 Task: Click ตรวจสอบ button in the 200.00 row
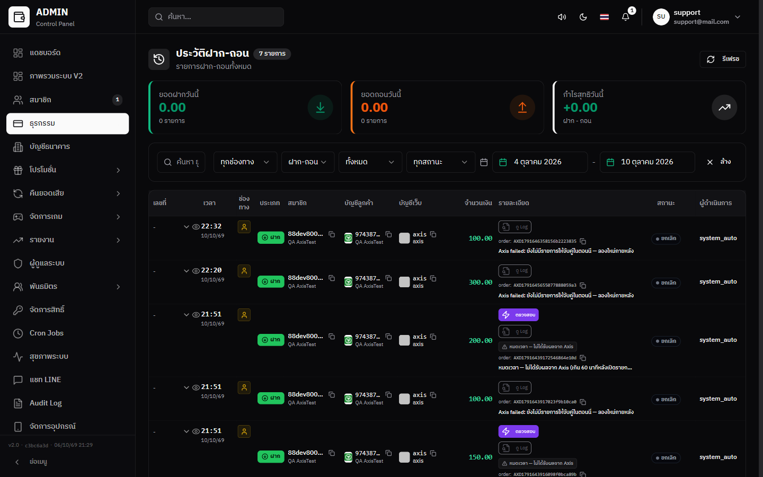pyautogui.click(x=519, y=315)
